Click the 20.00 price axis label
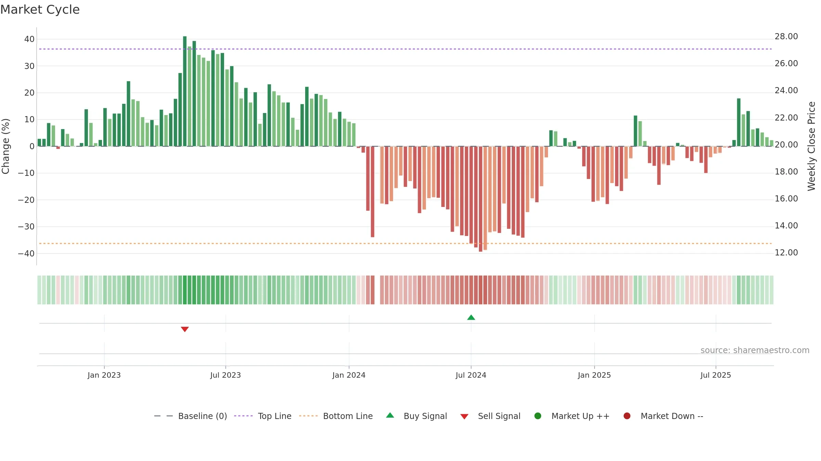The image size is (821, 461). point(786,144)
